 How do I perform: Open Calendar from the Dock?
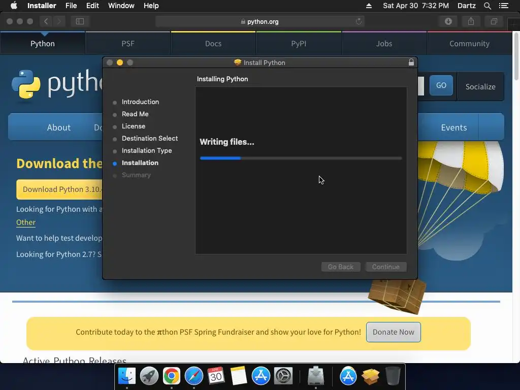(x=216, y=376)
